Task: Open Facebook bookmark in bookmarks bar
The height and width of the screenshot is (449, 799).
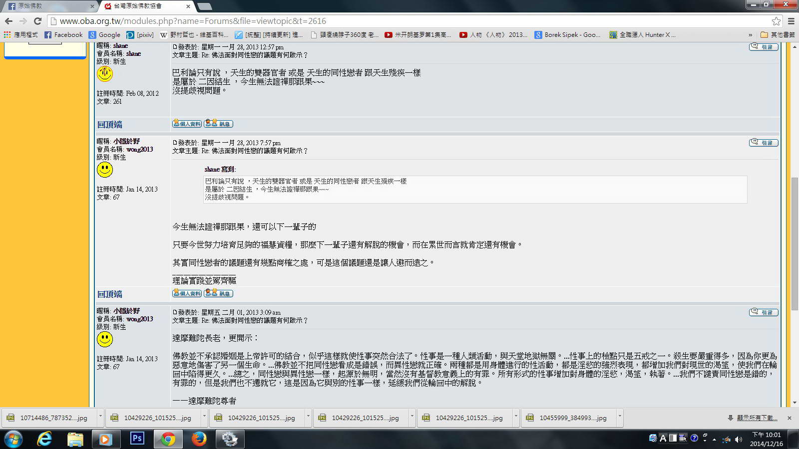Action: [63, 35]
